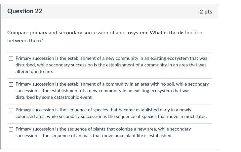Click the line starting "colonized area, while secondary succession"

coord(111,116)
